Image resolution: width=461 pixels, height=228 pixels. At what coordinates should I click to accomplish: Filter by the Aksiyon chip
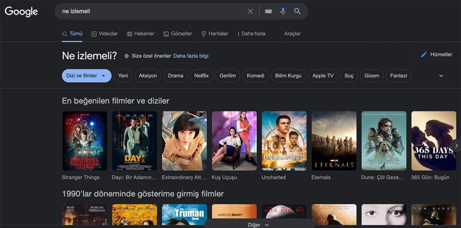(148, 75)
